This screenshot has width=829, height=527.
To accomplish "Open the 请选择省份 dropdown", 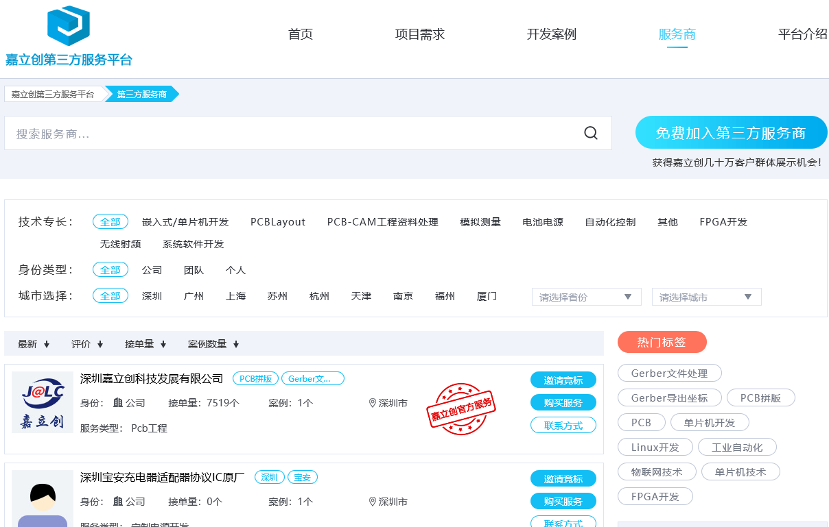I will 587,297.
